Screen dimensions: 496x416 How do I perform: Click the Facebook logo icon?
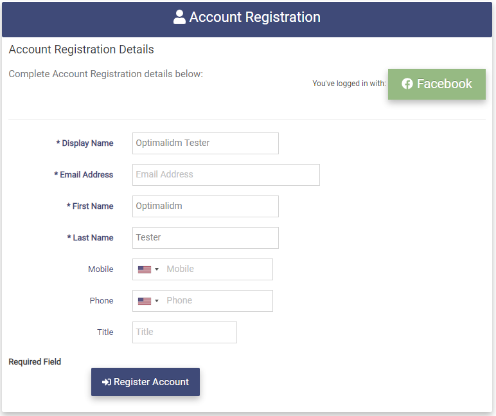click(x=407, y=84)
